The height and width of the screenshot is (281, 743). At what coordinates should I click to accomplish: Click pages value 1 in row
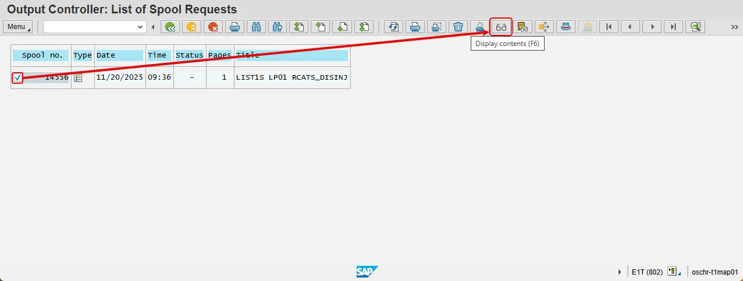tap(224, 77)
